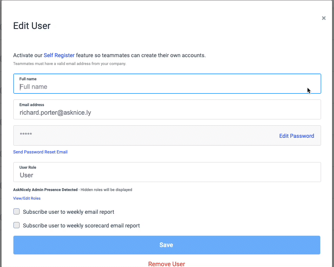334x267 pixels.
Task: Click the Edit User heading
Action: point(32,26)
